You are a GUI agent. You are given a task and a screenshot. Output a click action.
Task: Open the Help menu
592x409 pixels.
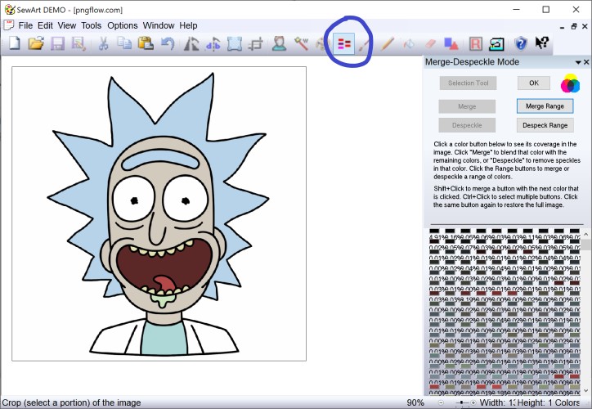[x=188, y=25]
